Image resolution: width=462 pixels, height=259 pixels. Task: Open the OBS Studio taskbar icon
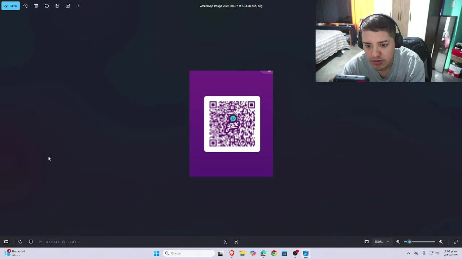(295, 253)
